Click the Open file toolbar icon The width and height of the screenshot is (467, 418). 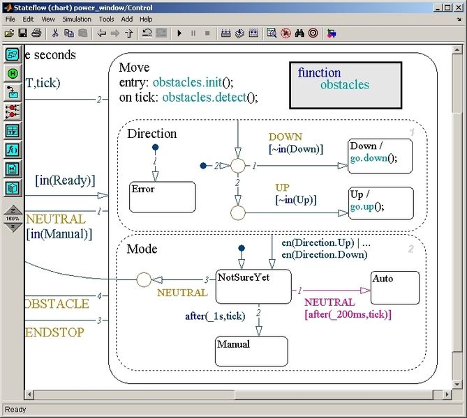(x=9, y=33)
